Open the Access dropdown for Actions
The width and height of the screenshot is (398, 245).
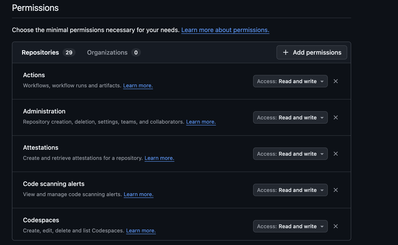coord(290,81)
